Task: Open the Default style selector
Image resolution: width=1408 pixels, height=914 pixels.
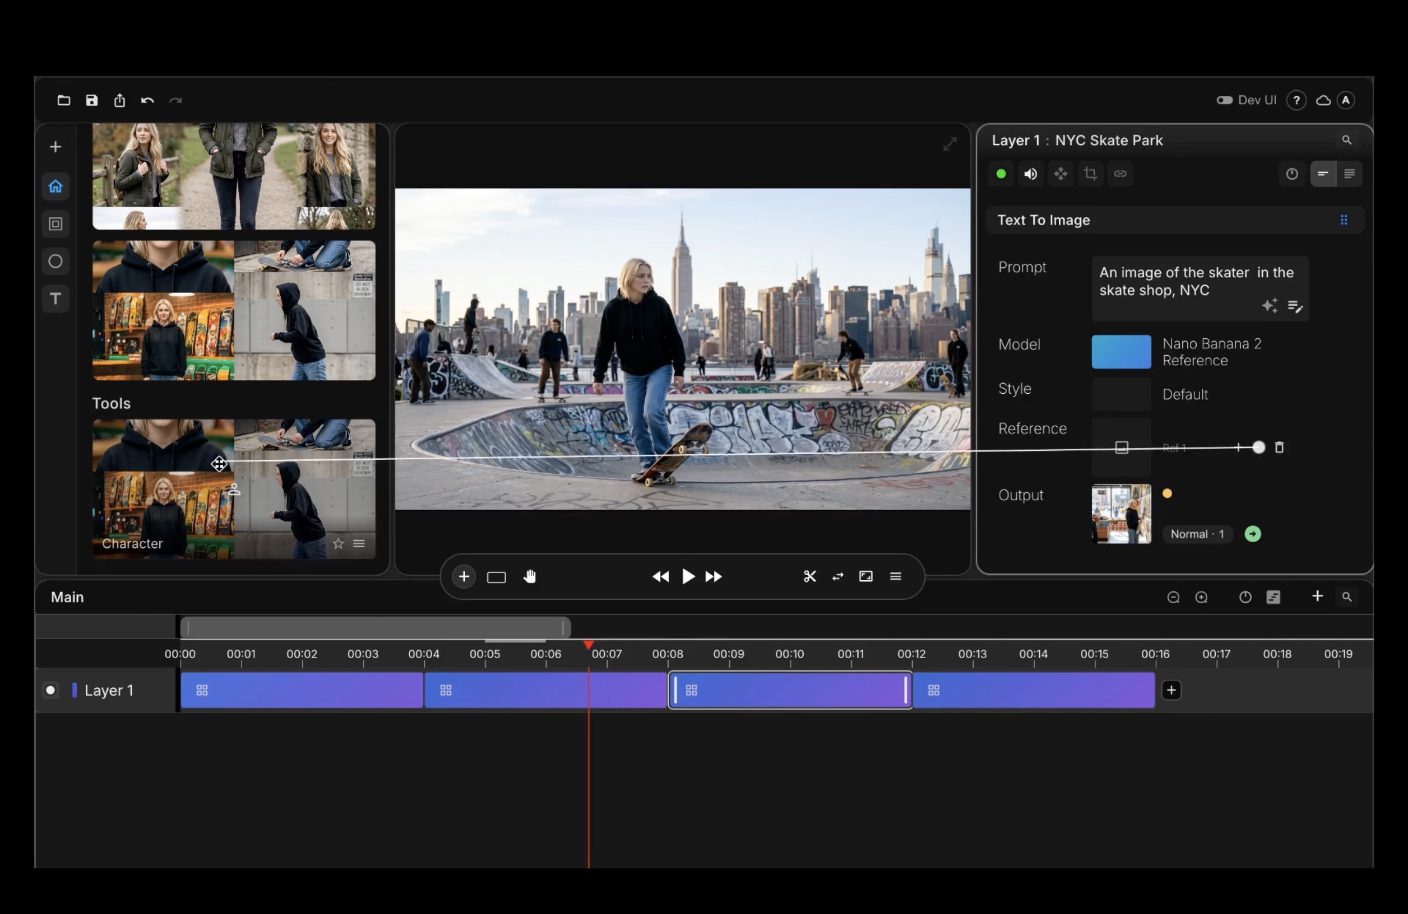Action: point(1185,394)
